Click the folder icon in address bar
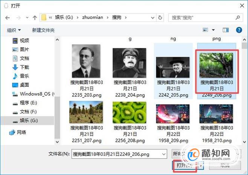The image size is (248, 175). [44, 17]
